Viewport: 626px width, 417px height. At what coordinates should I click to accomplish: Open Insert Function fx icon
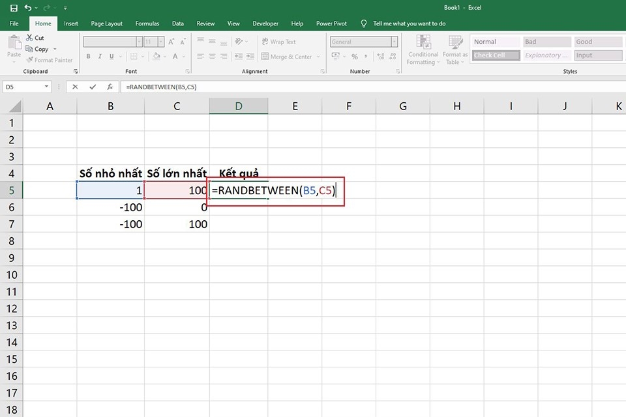coord(110,87)
